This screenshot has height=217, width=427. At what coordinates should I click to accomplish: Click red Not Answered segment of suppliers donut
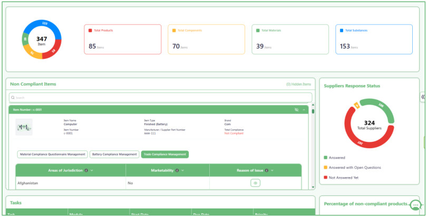(x=360, y=142)
